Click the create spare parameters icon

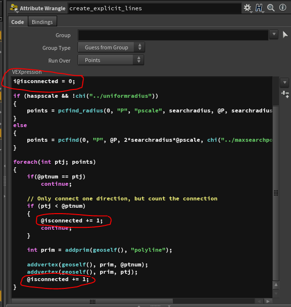(285, 94)
